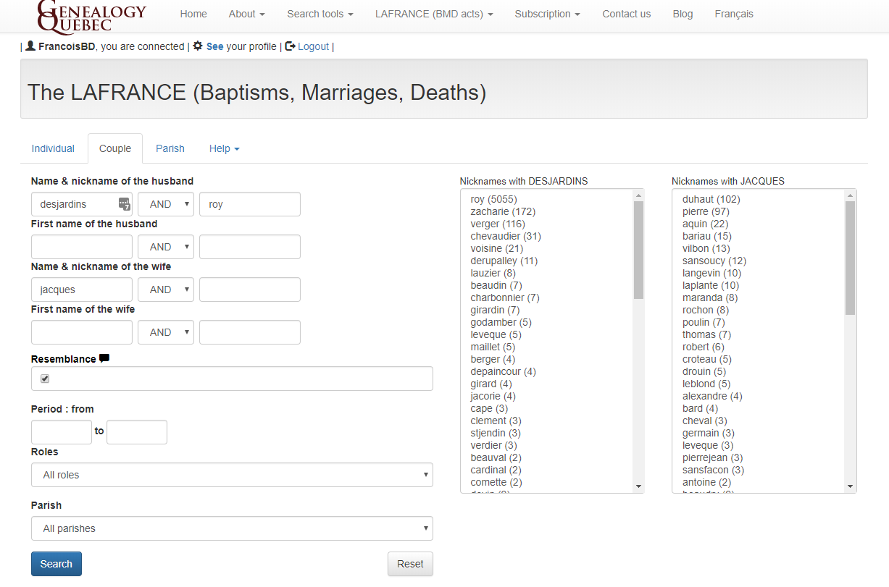Select nickname charbonnier (7)

505,297
